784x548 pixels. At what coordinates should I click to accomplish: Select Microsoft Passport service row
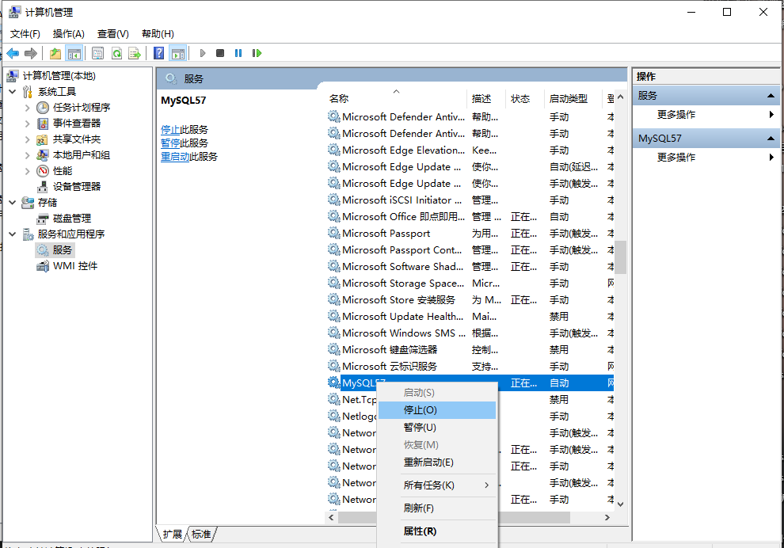pos(470,234)
